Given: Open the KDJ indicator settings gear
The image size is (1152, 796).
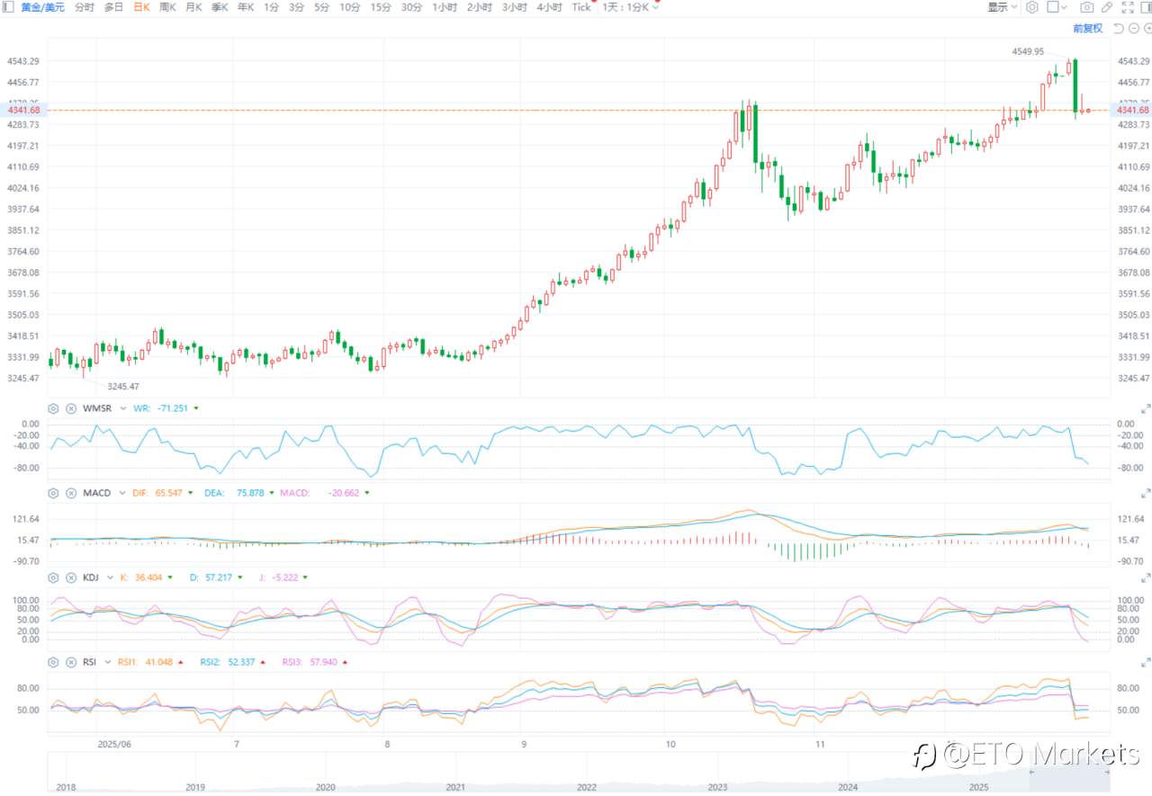Looking at the screenshot, I should (52, 577).
